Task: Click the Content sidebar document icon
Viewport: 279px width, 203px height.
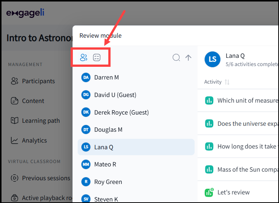Action: tap(15, 101)
